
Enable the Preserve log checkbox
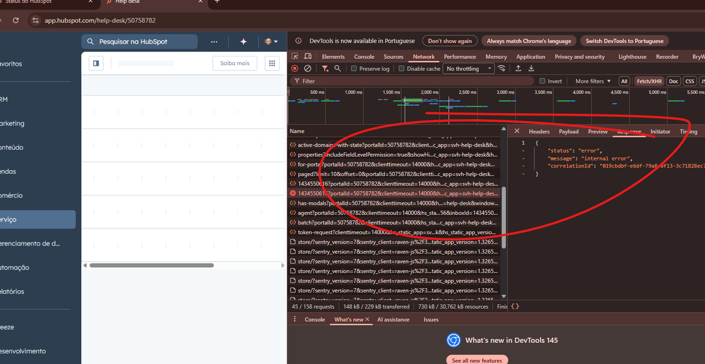pos(354,69)
